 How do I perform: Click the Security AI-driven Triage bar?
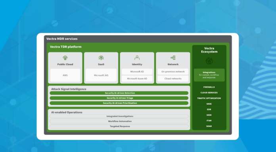click(x=119, y=98)
